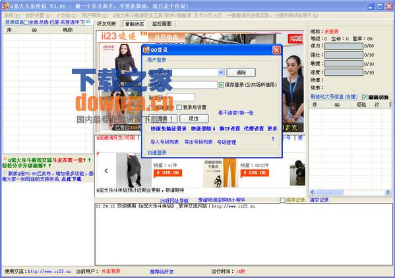Close the QQ登录 dialog
The image size is (395, 278).
(276, 50)
